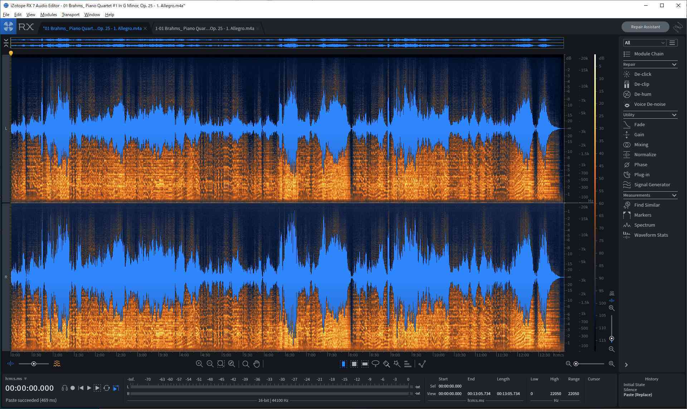Screen dimensions: 687x409
Task: Choose the Brush selection tool
Action: [x=386, y=364]
